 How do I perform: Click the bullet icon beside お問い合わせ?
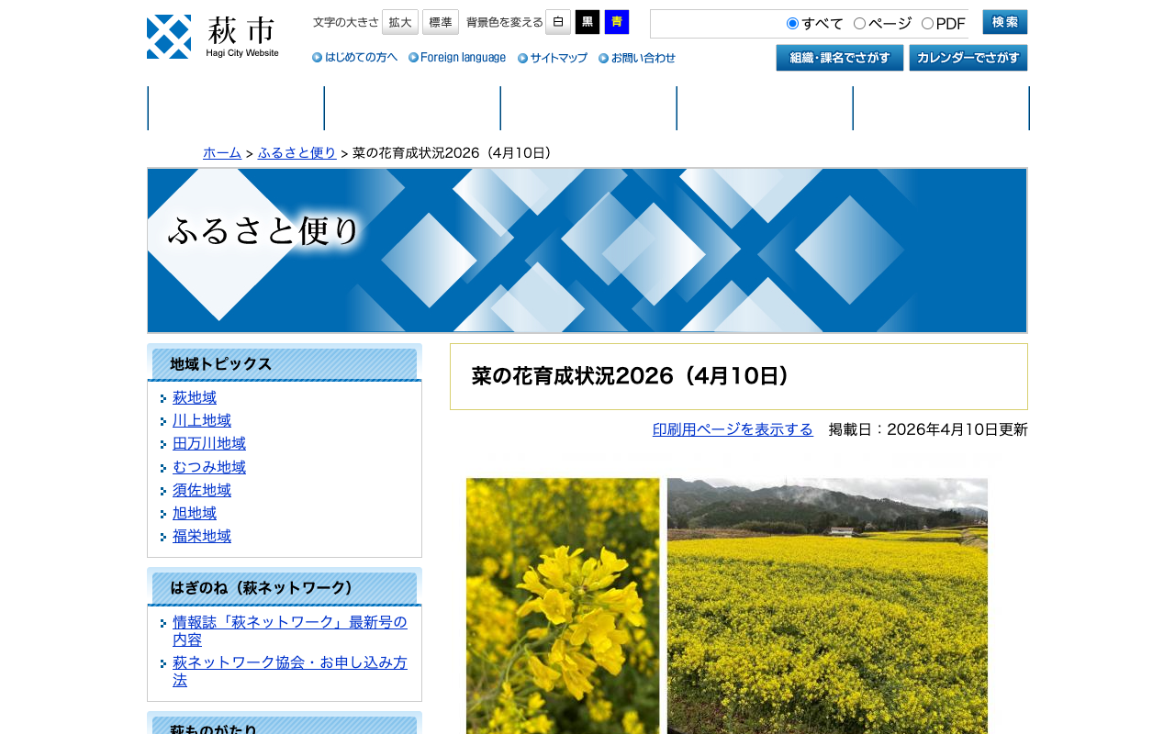604,58
